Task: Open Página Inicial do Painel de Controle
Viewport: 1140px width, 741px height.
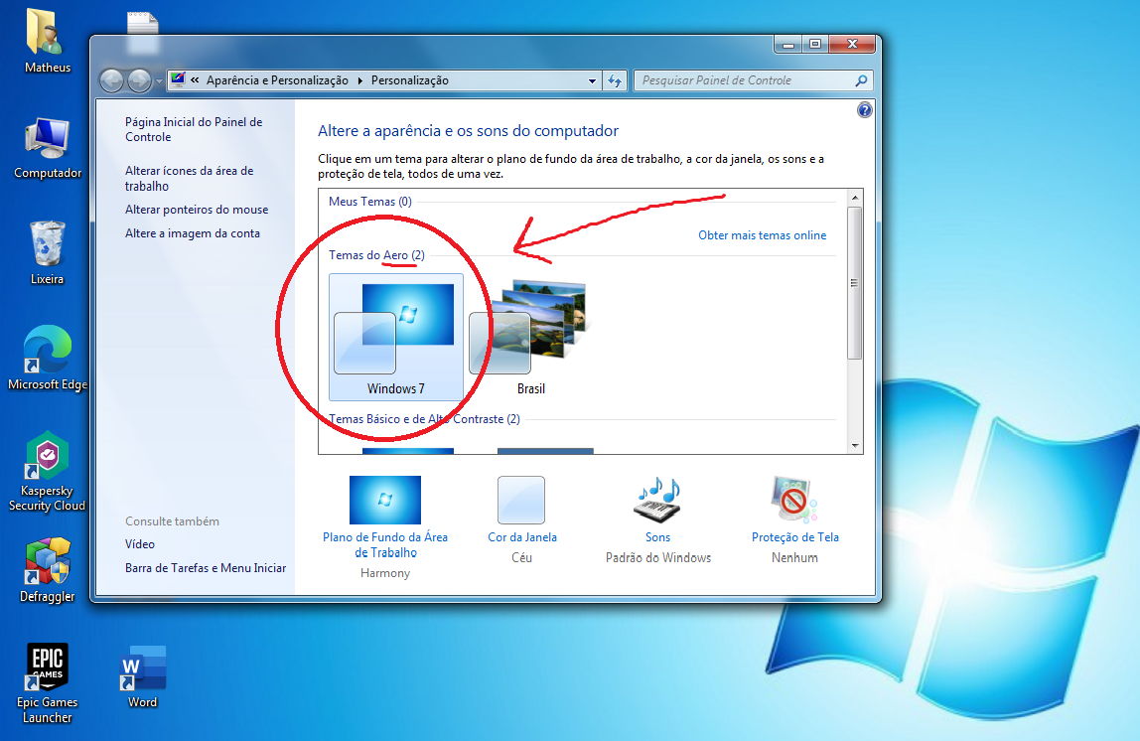Action: point(194,129)
